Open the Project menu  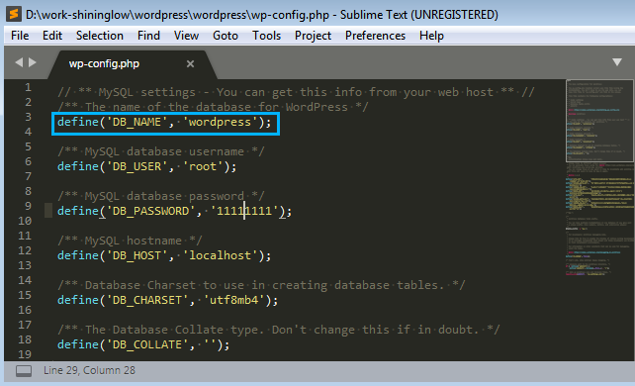click(313, 36)
